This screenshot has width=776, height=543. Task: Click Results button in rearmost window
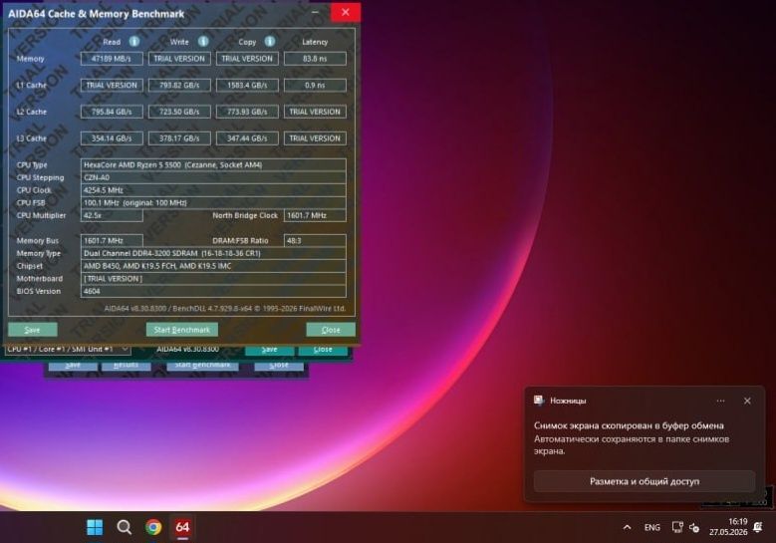[x=126, y=366]
